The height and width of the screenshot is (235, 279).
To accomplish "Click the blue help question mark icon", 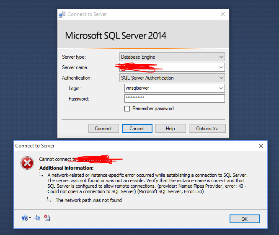I will pyautogui.click(x=25, y=218).
